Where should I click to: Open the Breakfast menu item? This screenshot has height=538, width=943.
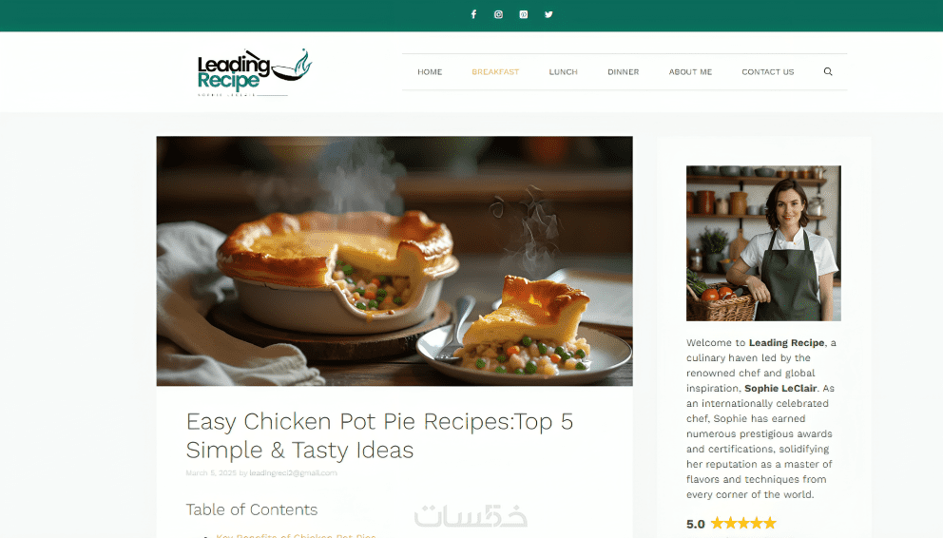click(x=495, y=71)
